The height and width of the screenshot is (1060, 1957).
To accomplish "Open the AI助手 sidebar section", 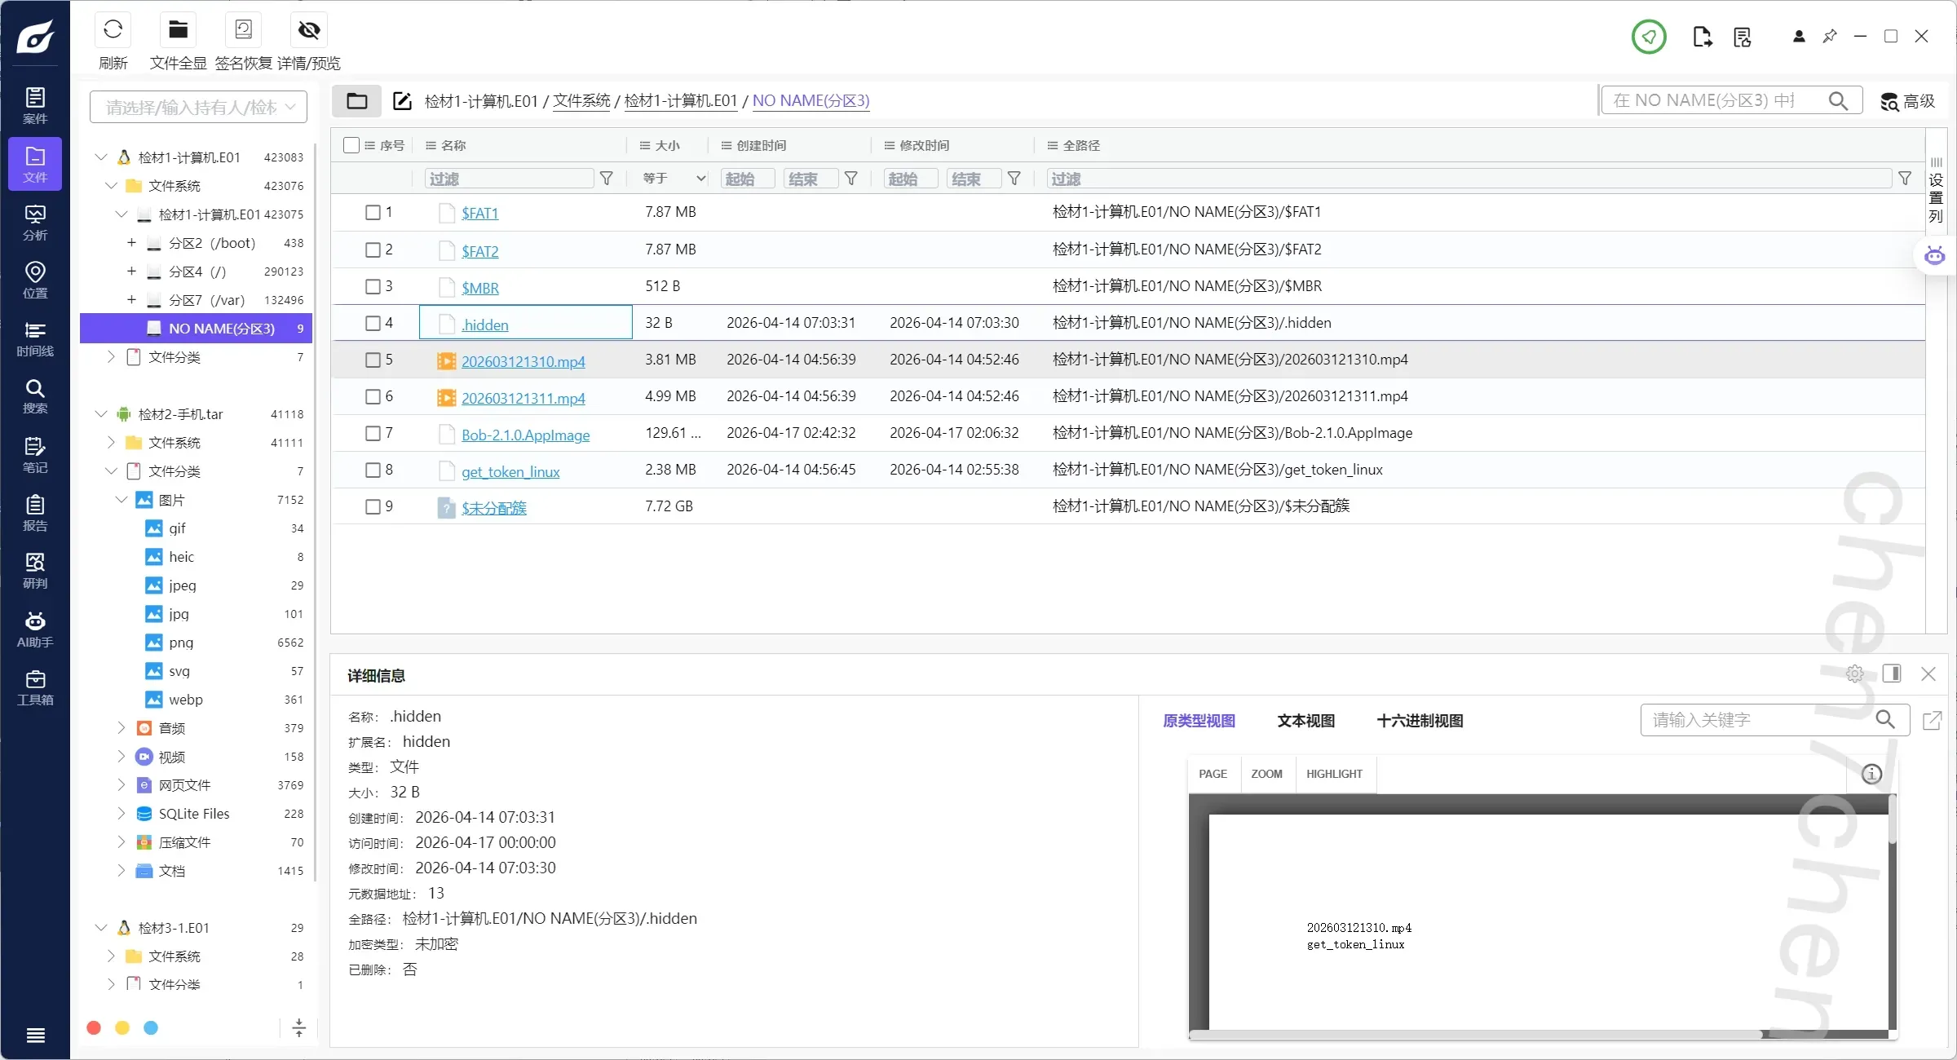I will pyautogui.click(x=35, y=629).
